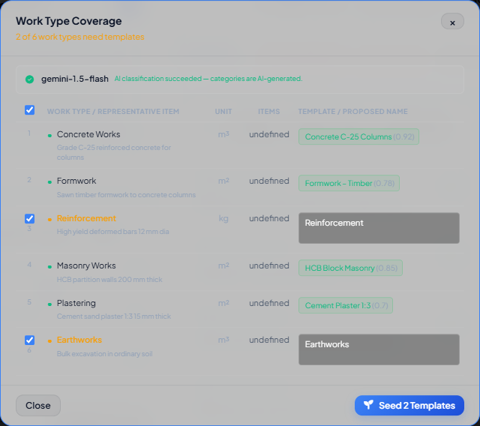The width and height of the screenshot is (480, 426).
Task: Select the Concrete C-25 Columns template tag
Action: pyautogui.click(x=358, y=136)
